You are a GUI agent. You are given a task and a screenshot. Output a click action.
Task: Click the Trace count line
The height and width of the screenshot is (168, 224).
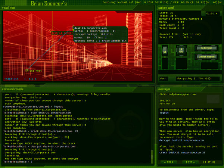point(172,28)
